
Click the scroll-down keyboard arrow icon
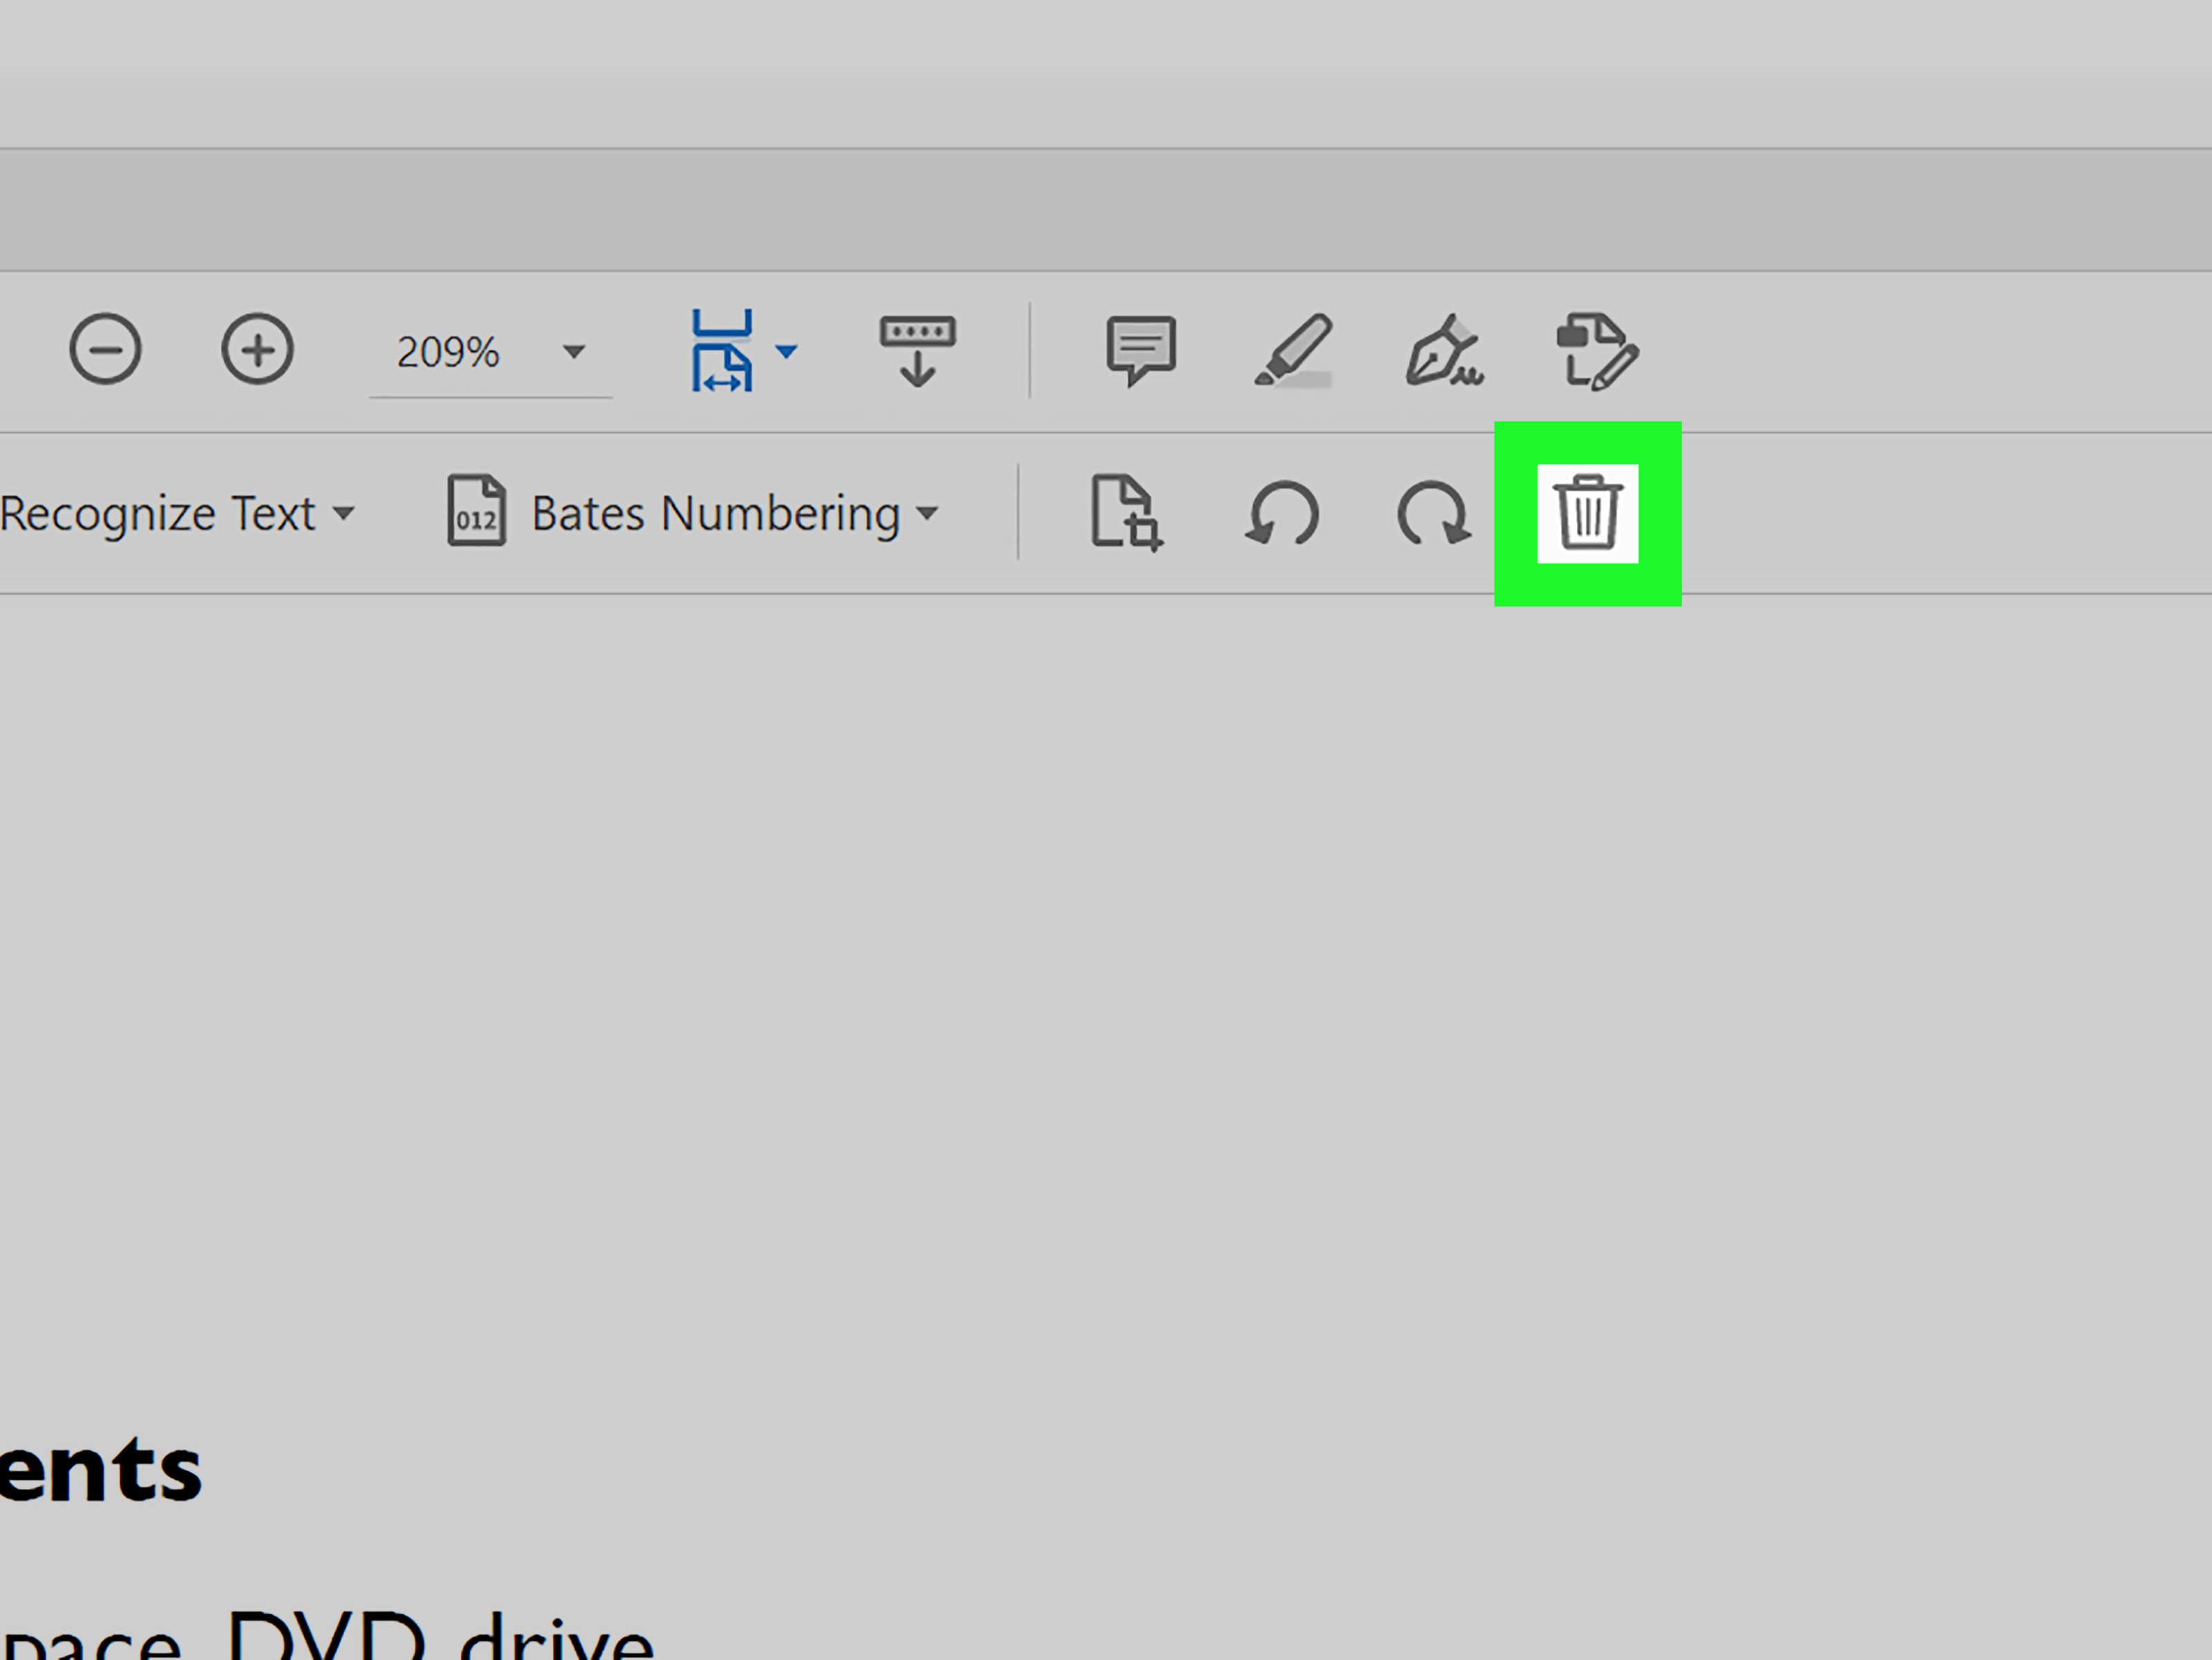pos(917,351)
